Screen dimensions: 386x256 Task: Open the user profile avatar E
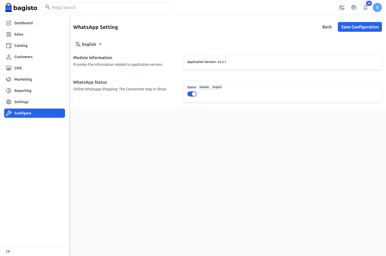click(377, 7)
